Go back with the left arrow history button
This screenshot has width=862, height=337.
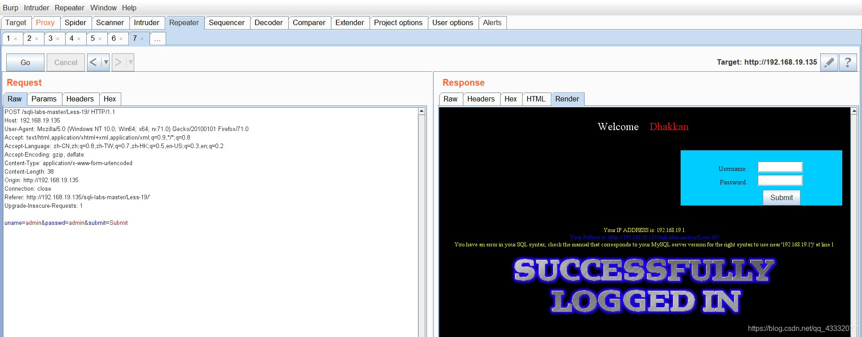coord(94,62)
